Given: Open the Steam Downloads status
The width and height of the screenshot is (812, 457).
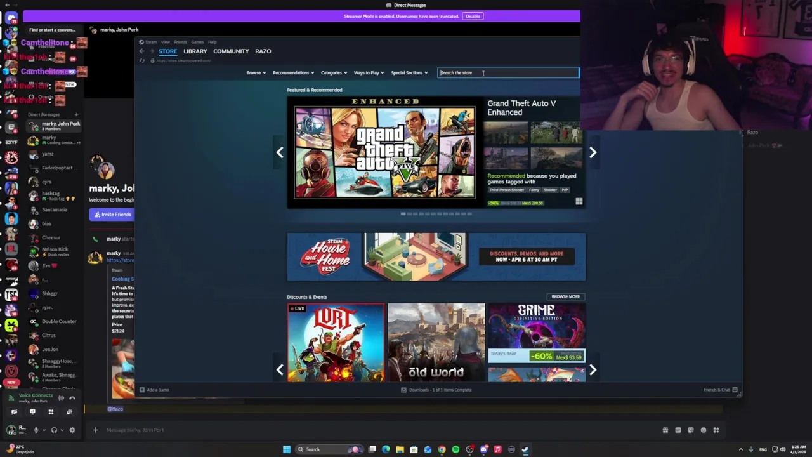Looking at the screenshot, I should [436, 390].
